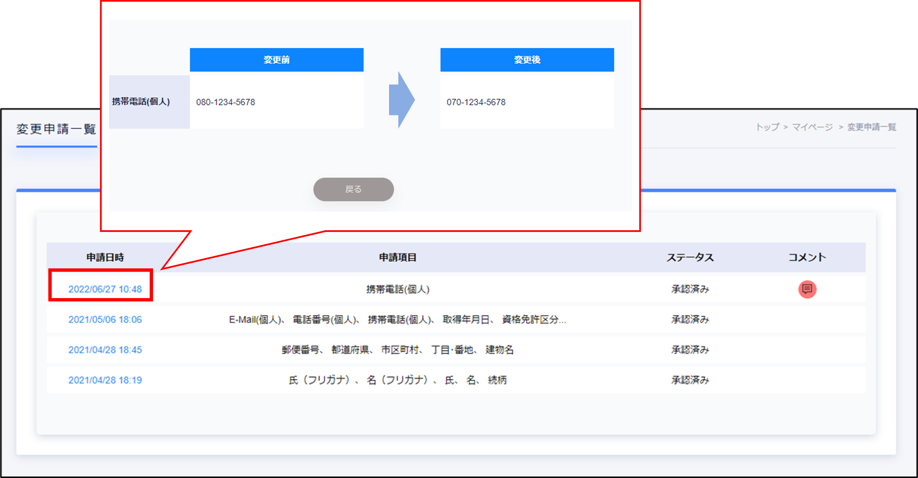918x478 pixels.
Task: Click the 携帯電話(個人) row label in popup
Action: [141, 102]
